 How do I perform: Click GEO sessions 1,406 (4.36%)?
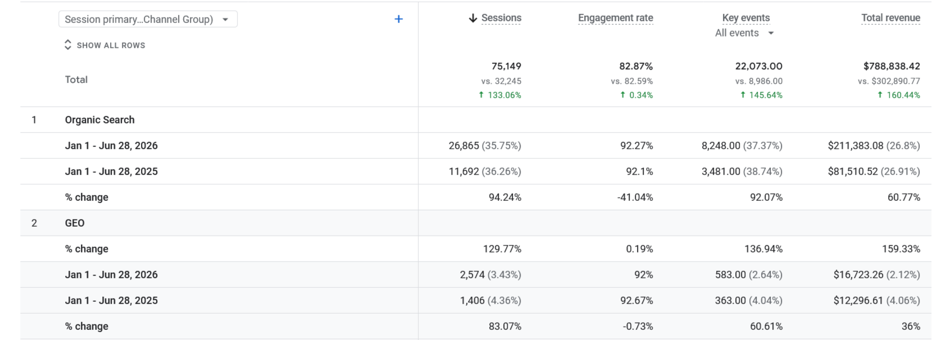(490, 301)
